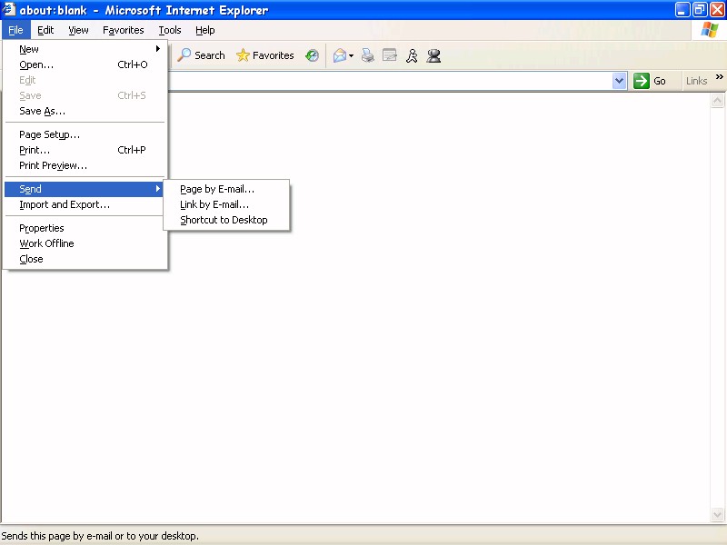Screen dimensions: 727x545
Task: Choose Open... from the File menu
Action: click(85, 64)
